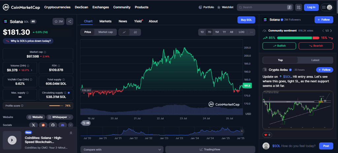The height and width of the screenshot is (153, 338).
Task: Select the 1D time range
Action: point(202,32)
